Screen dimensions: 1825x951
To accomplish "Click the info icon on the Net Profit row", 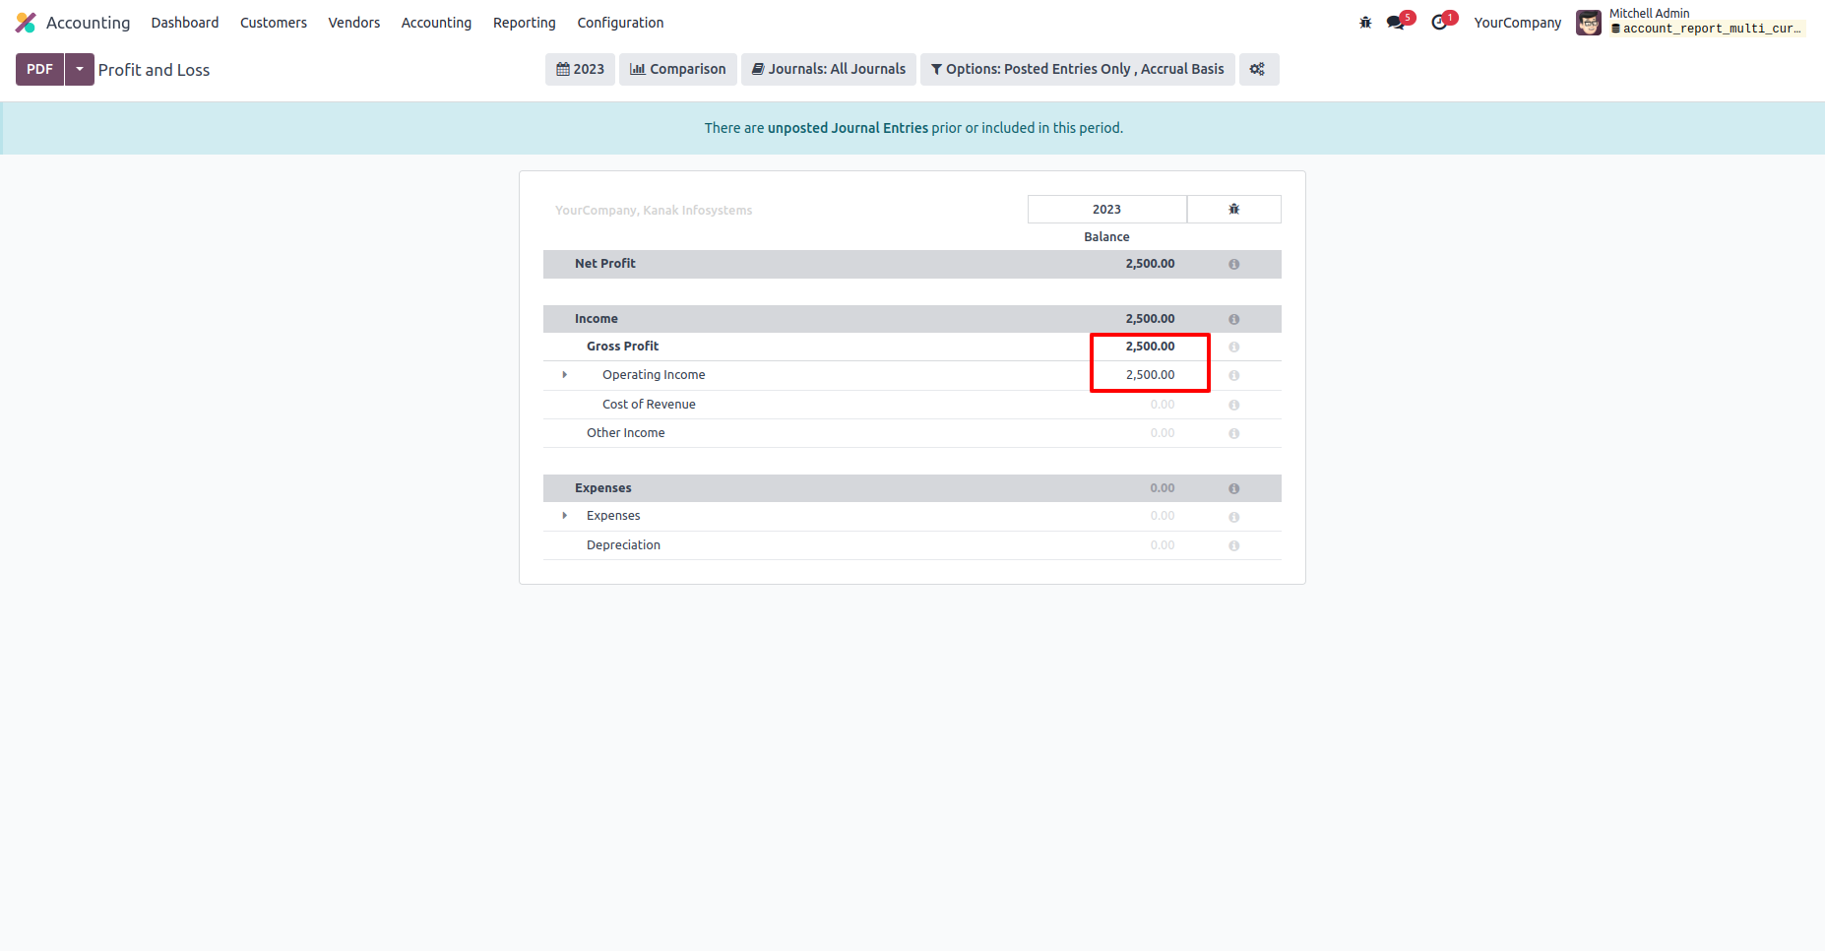I will [x=1233, y=264].
